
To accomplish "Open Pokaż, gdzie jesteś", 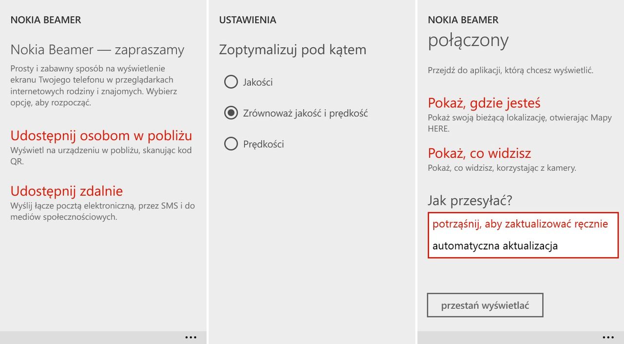I will tap(484, 103).
